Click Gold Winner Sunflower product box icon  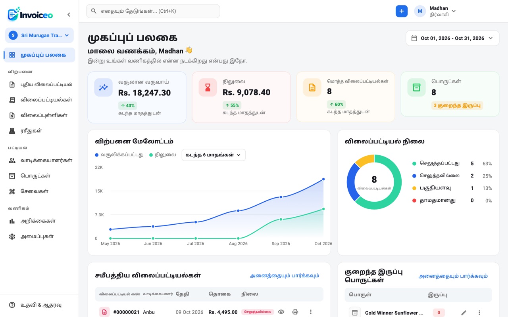(355, 312)
